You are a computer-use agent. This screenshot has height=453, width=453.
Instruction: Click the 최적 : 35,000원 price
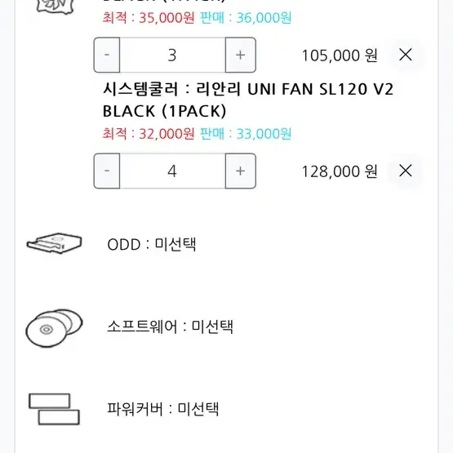(149, 18)
